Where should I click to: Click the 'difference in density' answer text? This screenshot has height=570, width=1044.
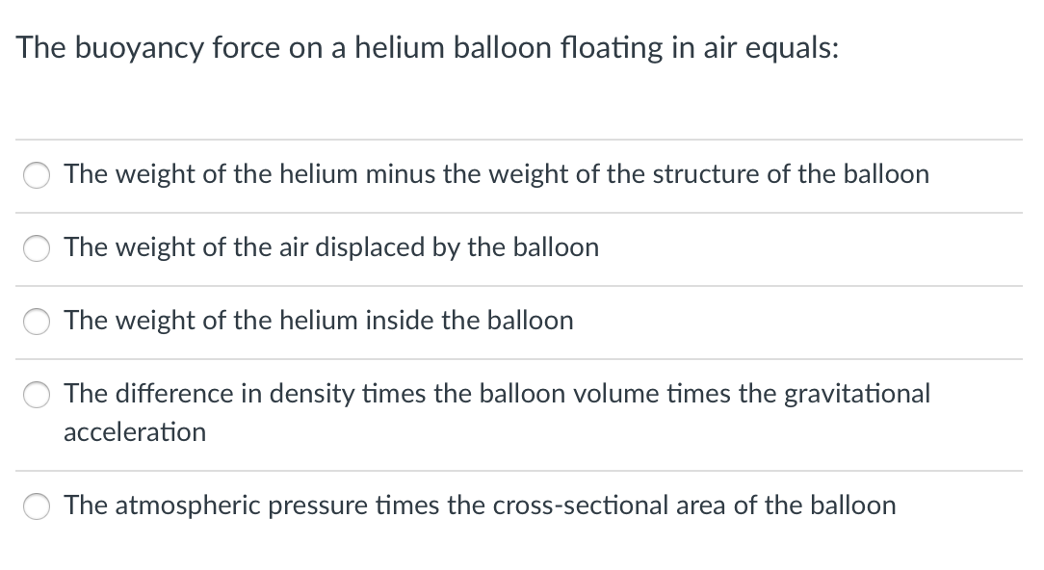click(496, 395)
